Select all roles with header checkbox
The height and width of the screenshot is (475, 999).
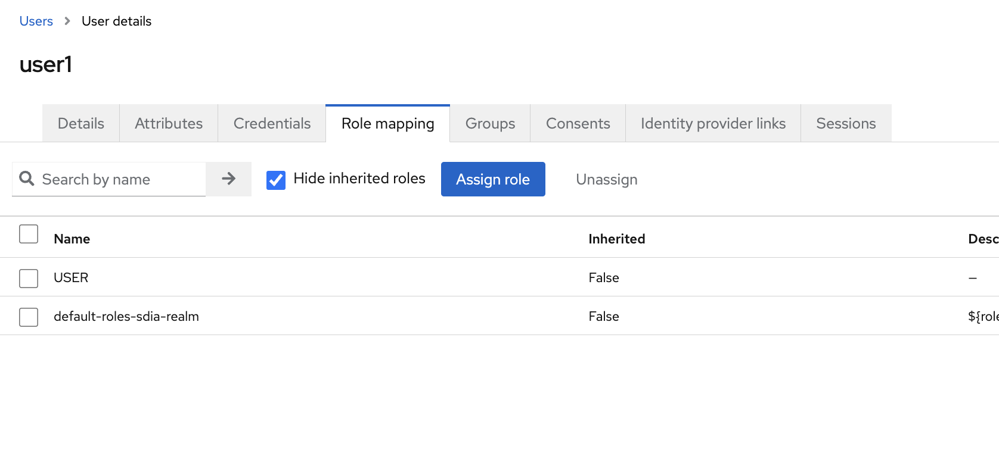pos(29,234)
